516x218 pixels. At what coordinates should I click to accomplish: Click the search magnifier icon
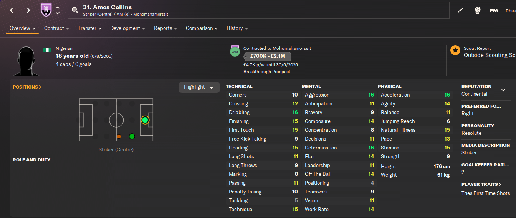75,10
